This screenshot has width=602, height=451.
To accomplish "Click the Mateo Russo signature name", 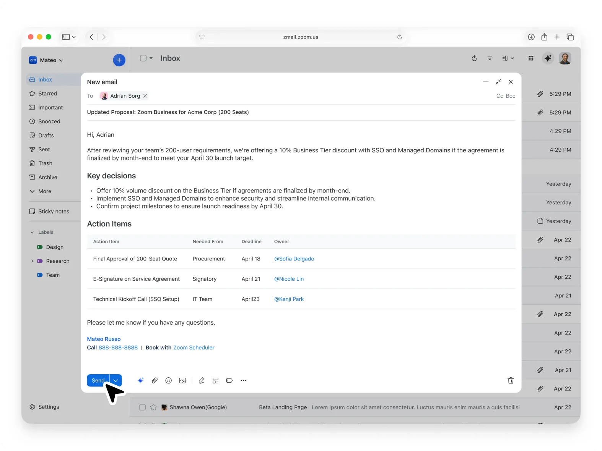I will (104, 339).
